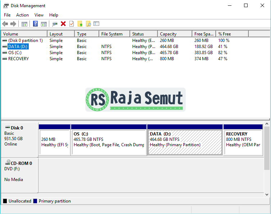271x214 pixels.
Task: Select the 260 MB EFI partition block
Action: [55, 142]
